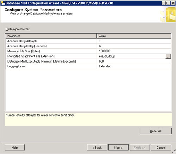Click the resize grip at window corner
Screen dimensions: 176x154
pyautogui.click(x=174, y=152)
